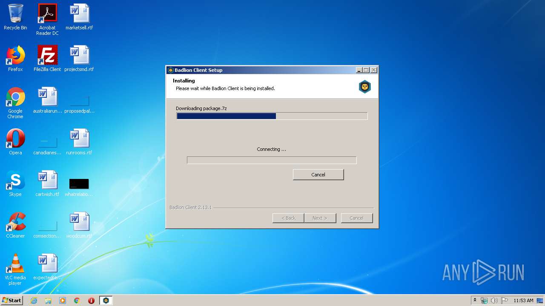The image size is (545, 306).
Task: Select projectsmd.rtf document icon
Action: 79,59
